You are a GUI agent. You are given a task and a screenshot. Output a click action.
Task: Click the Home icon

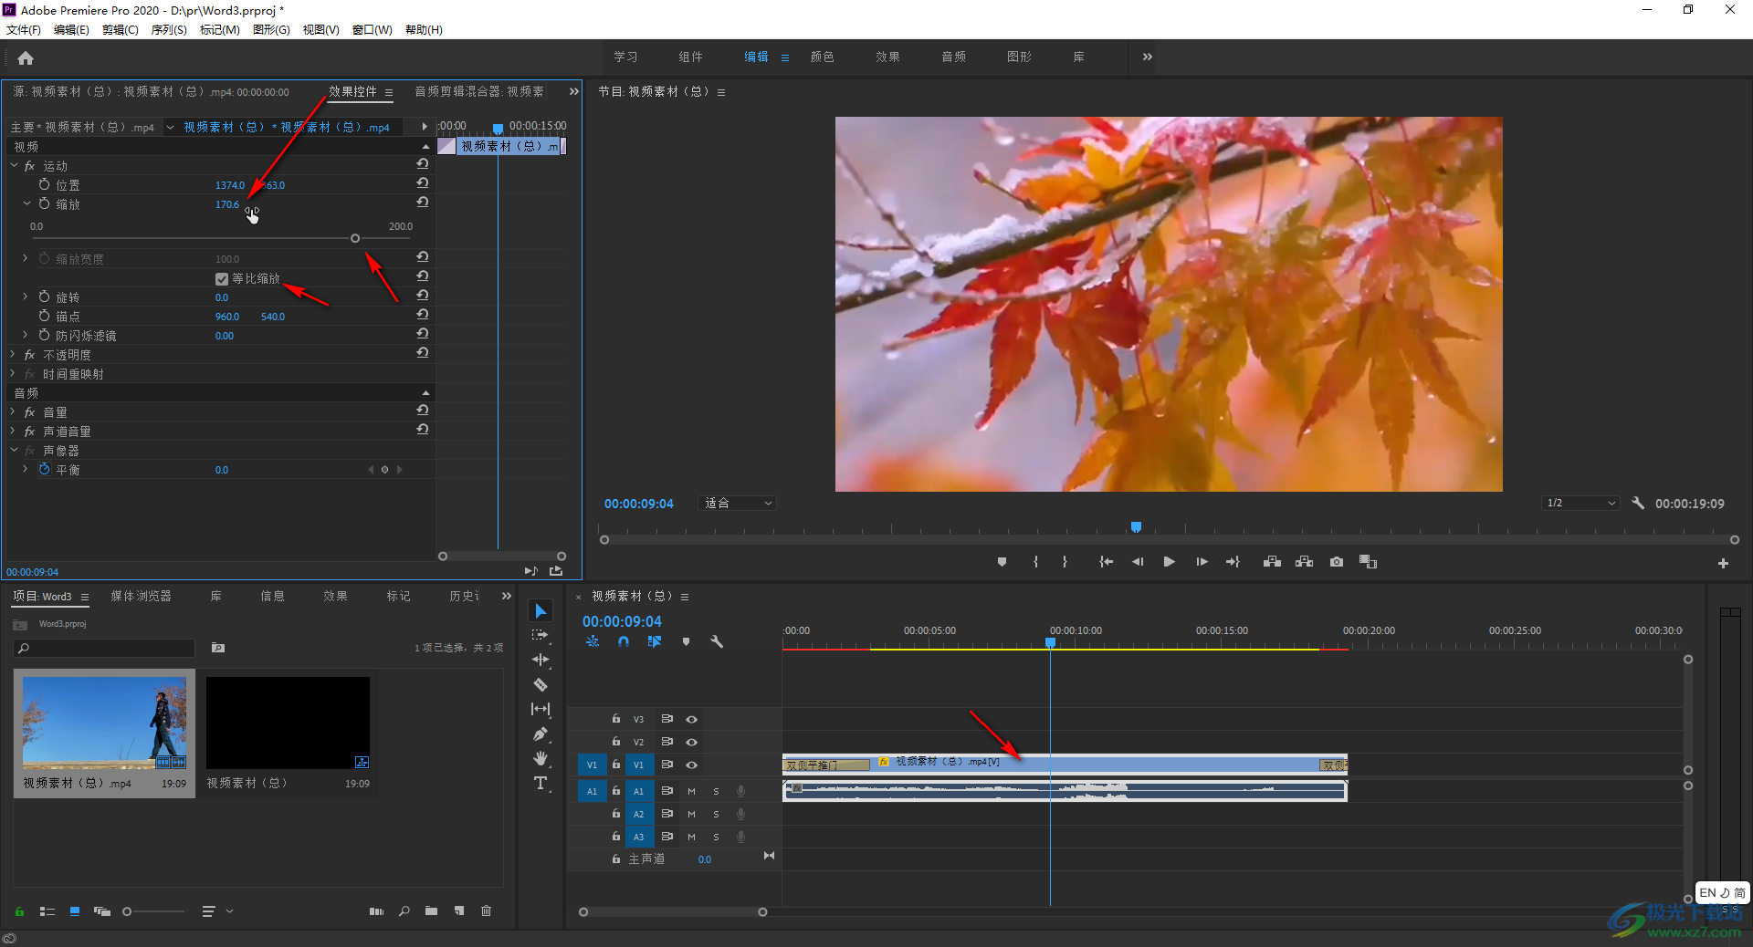(26, 58)
